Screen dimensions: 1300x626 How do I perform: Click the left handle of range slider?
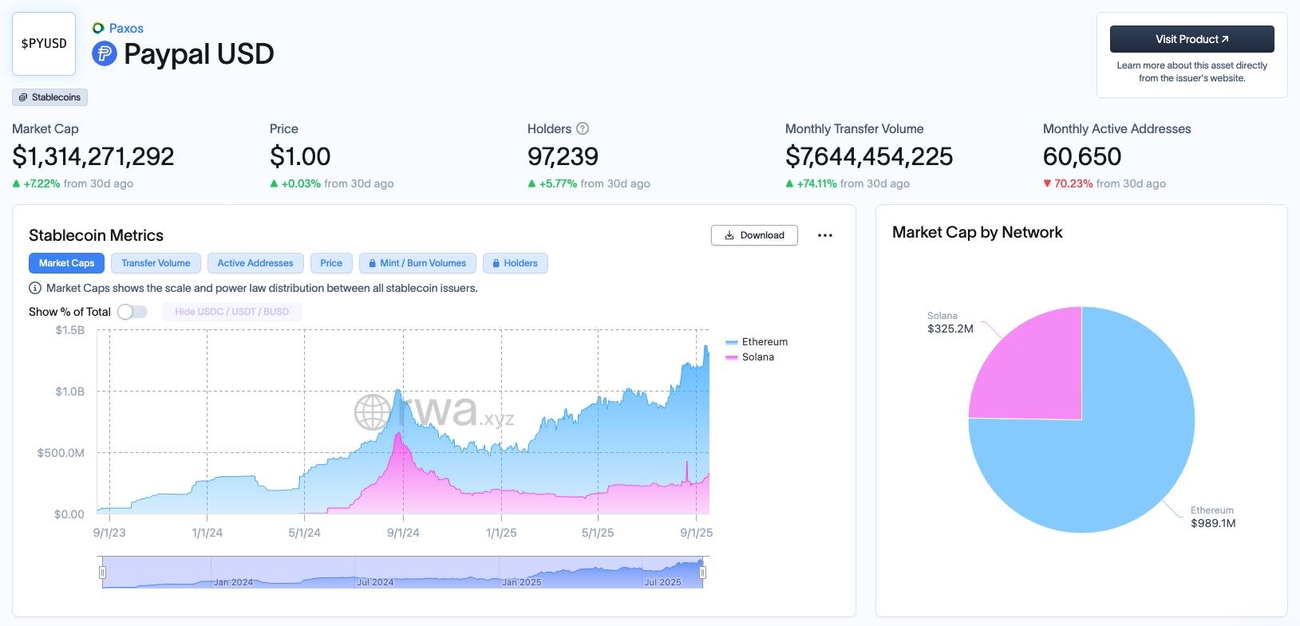102,573
